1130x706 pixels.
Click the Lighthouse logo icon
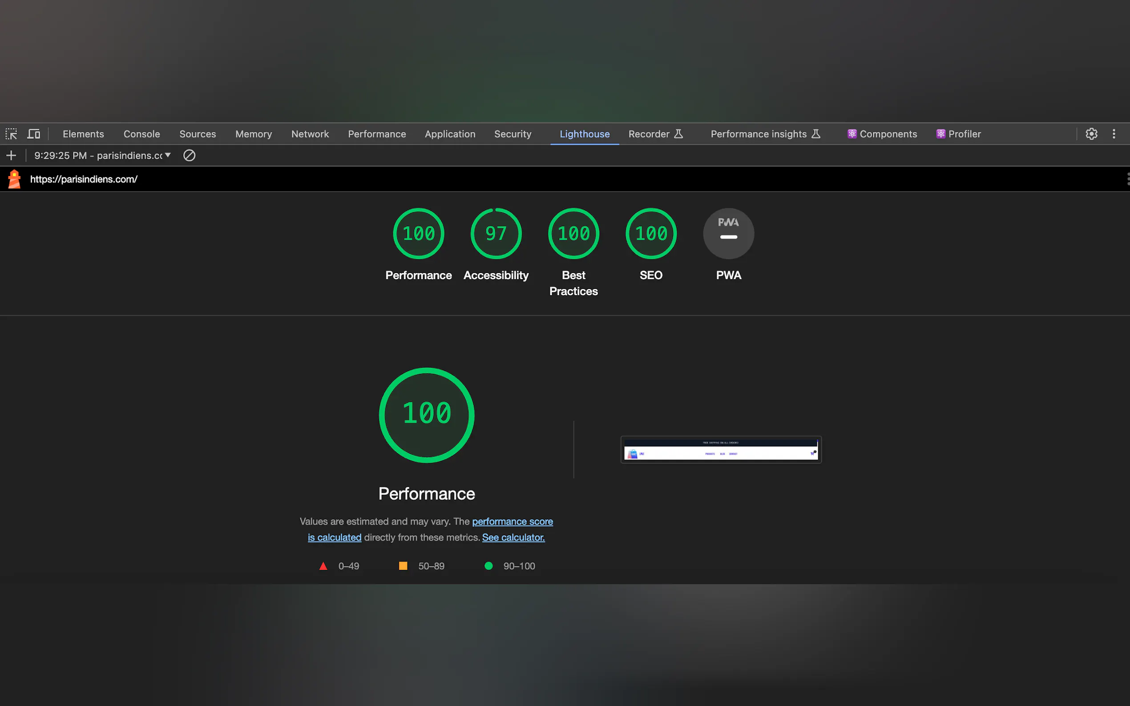pos(15,179)
